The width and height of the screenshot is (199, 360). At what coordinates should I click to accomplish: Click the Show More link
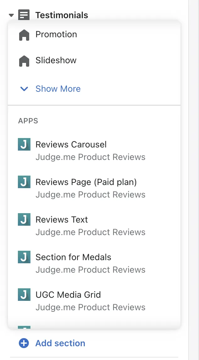(x=58, y=89)
